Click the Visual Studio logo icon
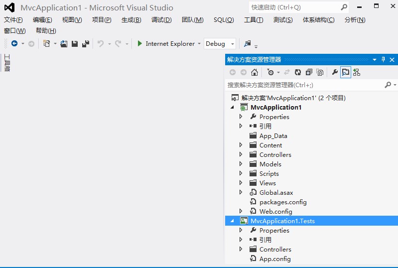Image resolution: width=398 pixels, height=268 pixels. pyautogui.click(x=9, y=7)
